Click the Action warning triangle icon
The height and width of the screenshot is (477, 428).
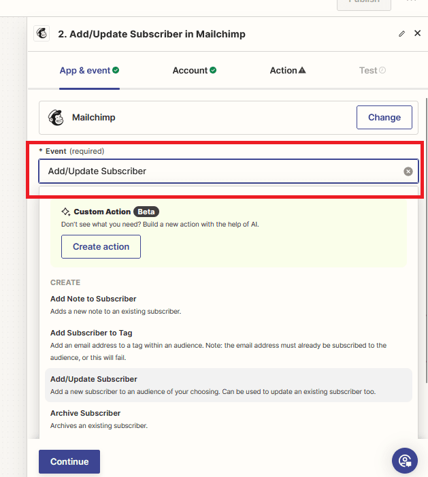pos(302,70)
